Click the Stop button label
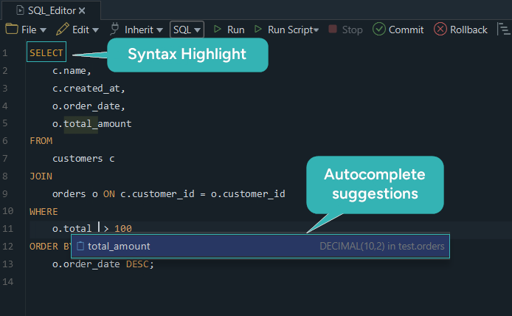The height and width of the screenshot is (316, 512). (353, 30)
